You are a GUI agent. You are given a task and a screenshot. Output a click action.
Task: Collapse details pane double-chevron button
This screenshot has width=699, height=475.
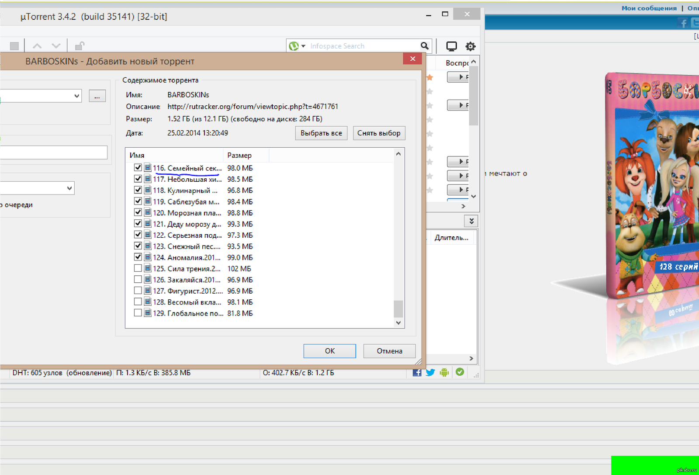click(x=471, y=221)
